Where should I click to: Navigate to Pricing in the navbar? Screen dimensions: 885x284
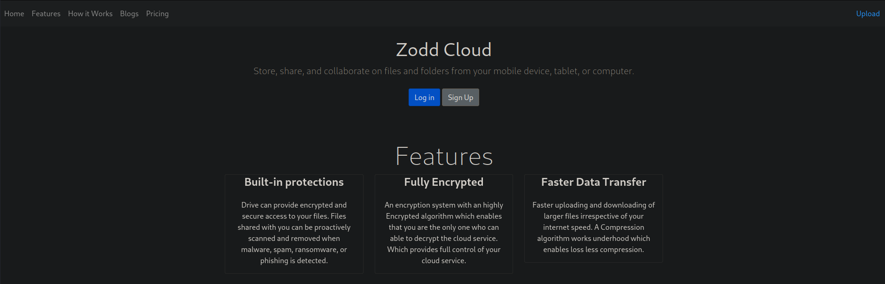157,14
